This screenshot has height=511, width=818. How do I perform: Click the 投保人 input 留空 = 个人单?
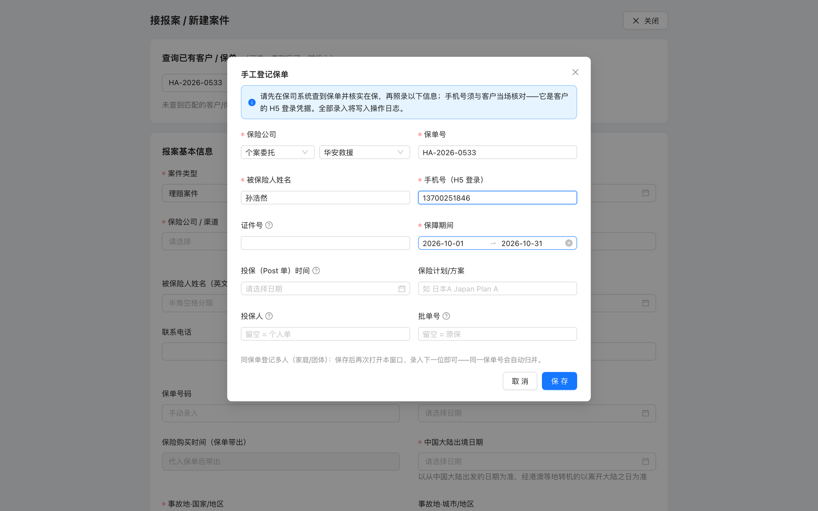(325, 334)
